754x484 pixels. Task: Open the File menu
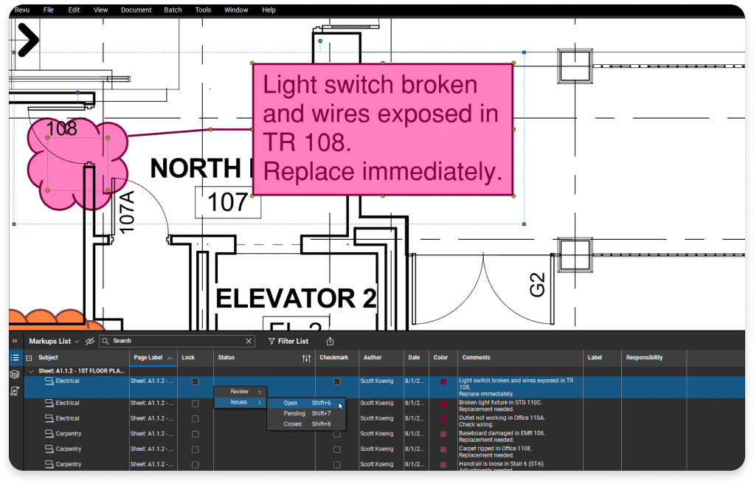pos(49,10)
